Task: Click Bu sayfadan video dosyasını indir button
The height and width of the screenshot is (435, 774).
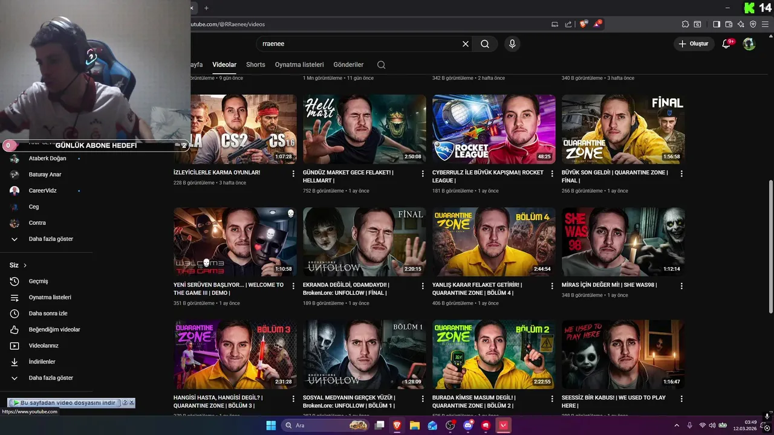Action: coord(64,403)
